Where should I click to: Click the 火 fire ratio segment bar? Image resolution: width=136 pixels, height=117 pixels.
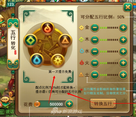pyautogui.click(x=109, y=63)
